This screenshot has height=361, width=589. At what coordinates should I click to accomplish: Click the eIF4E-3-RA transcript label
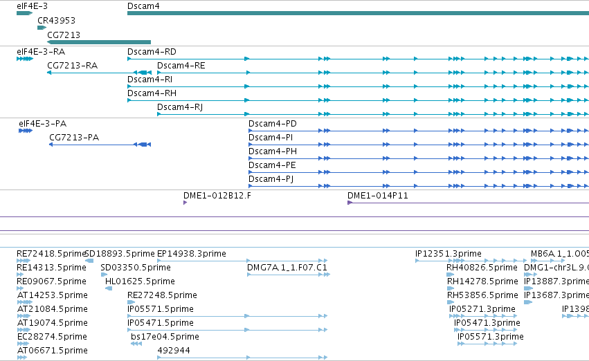[x=41, y=52]
